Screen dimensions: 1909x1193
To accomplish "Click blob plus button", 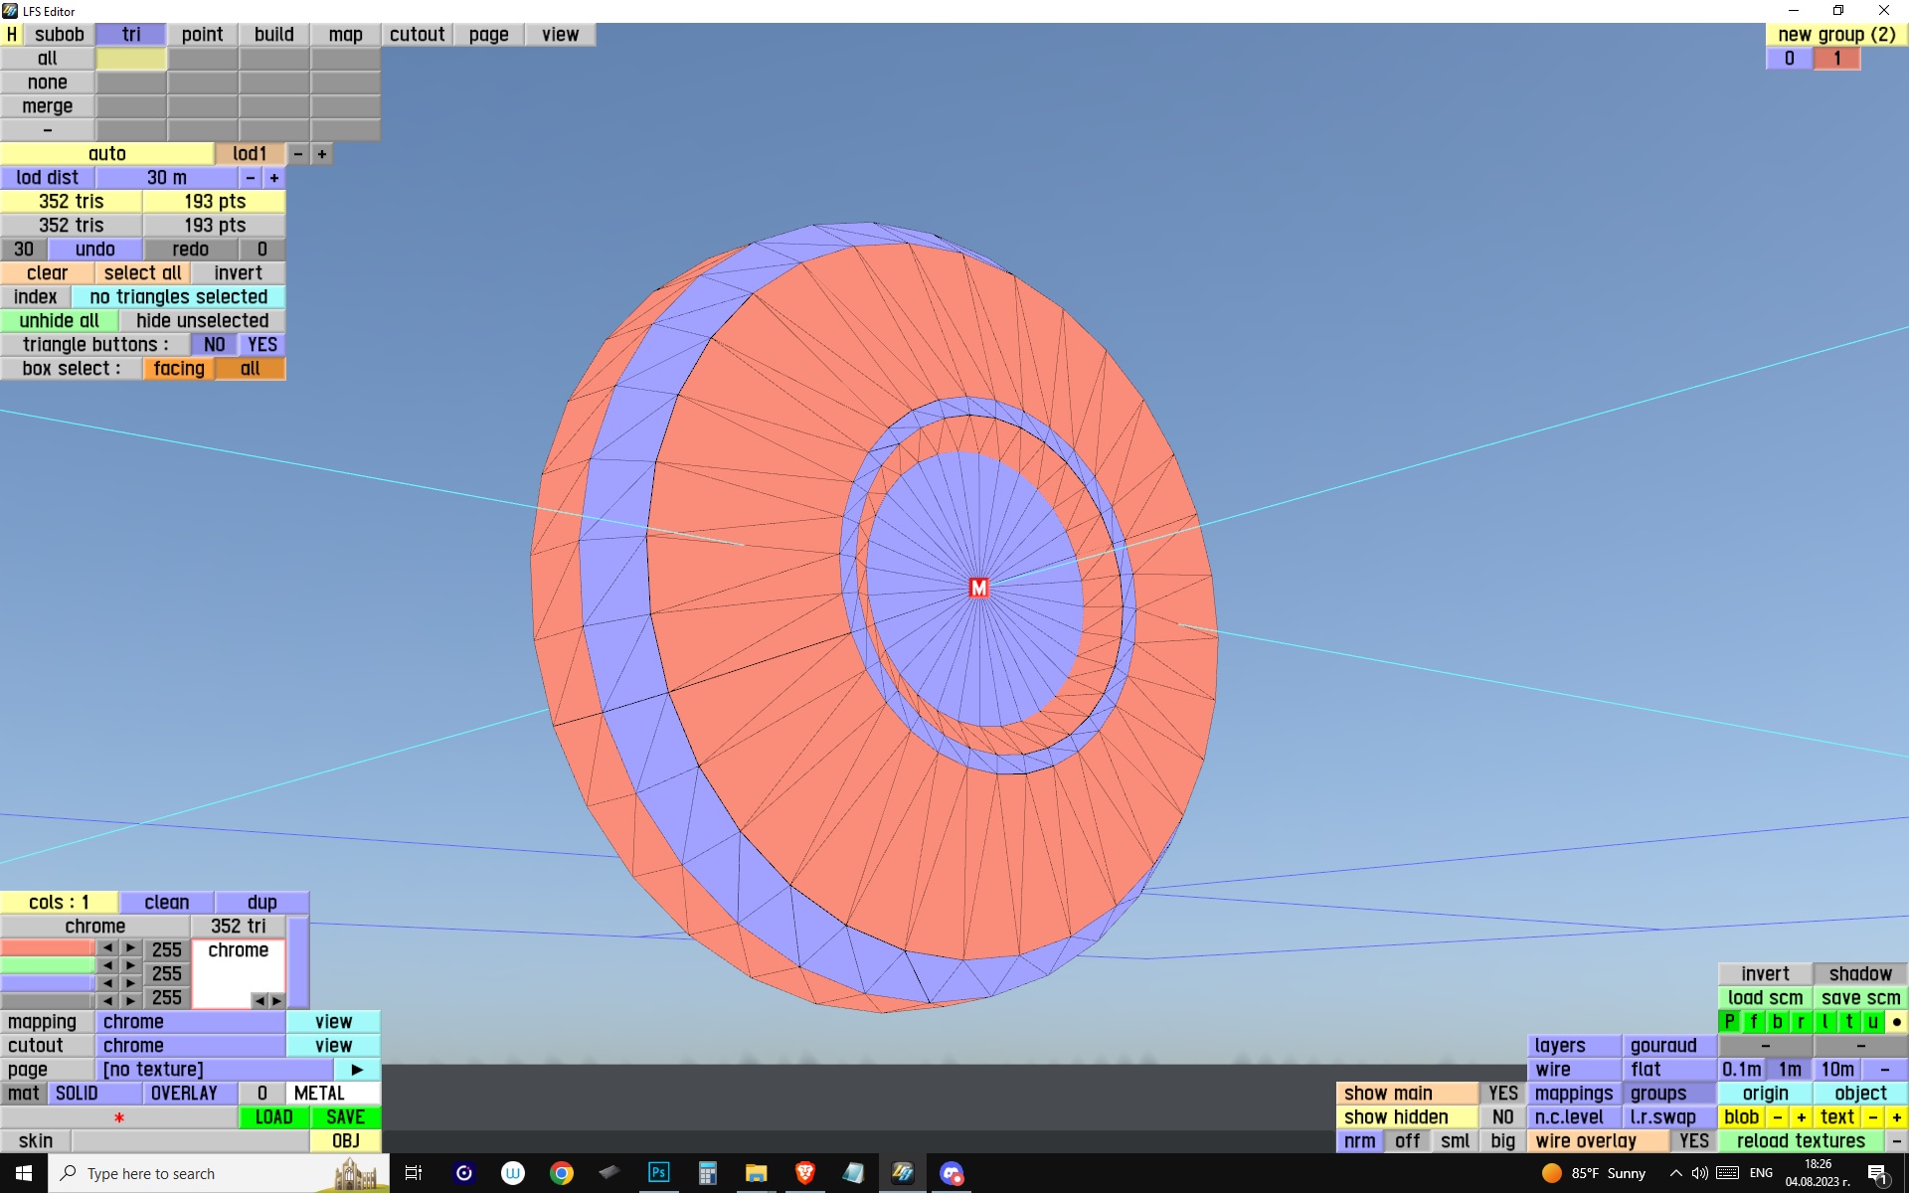I will [x=1801, y=1116].
